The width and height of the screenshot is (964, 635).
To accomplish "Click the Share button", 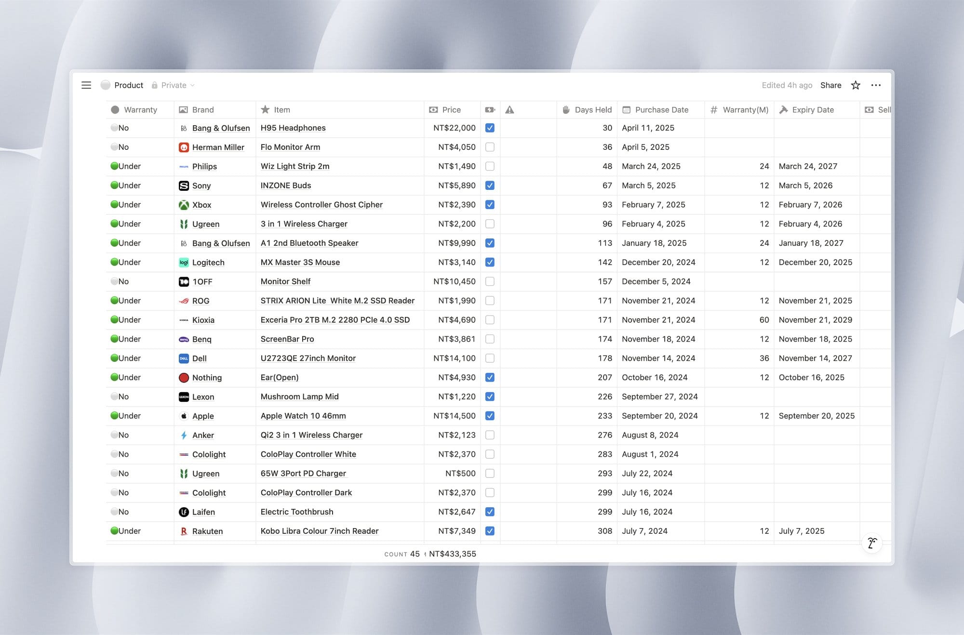I will point(830,85).
